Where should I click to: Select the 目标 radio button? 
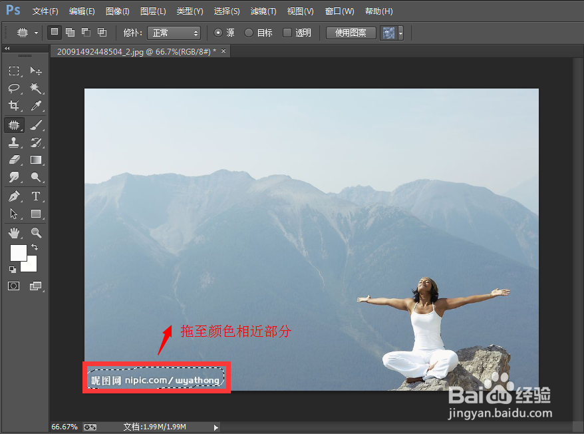[x=250, y=32]
